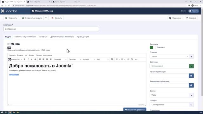The image size is (203, 114).
Task: Expand the Save and close dropdown arrow
Action: [46, 18]
